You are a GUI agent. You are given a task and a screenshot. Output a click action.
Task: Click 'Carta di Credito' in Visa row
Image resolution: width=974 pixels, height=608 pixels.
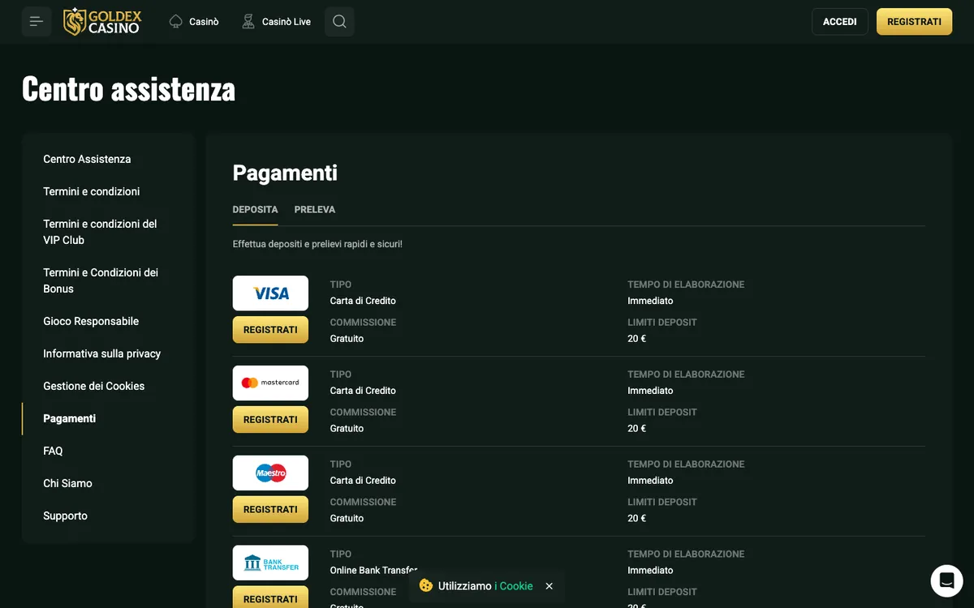pyautogui.click(x=363, y=301)
